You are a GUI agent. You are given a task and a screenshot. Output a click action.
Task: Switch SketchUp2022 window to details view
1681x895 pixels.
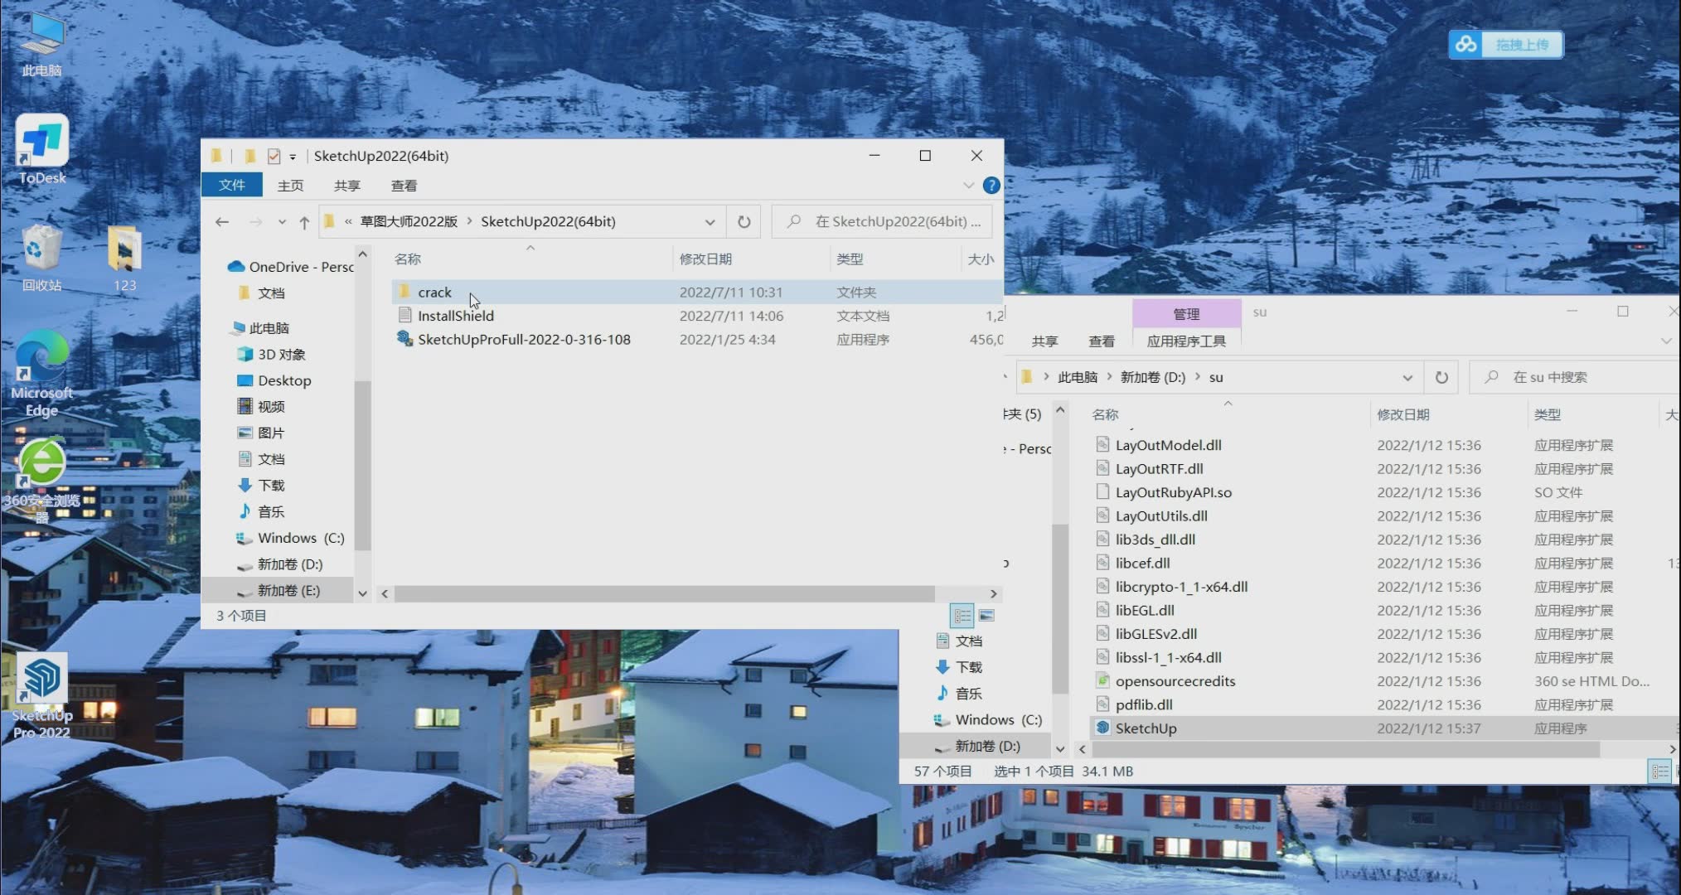(x=962, y=616)
